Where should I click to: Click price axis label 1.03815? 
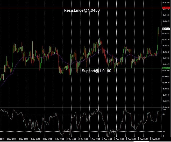pyautogui.click(x=166, y=21)
